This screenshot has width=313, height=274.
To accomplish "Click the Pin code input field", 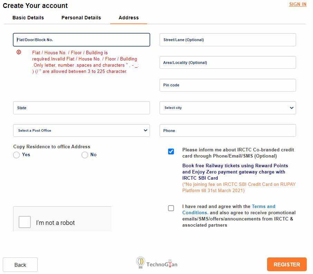I will click(228, 85).
